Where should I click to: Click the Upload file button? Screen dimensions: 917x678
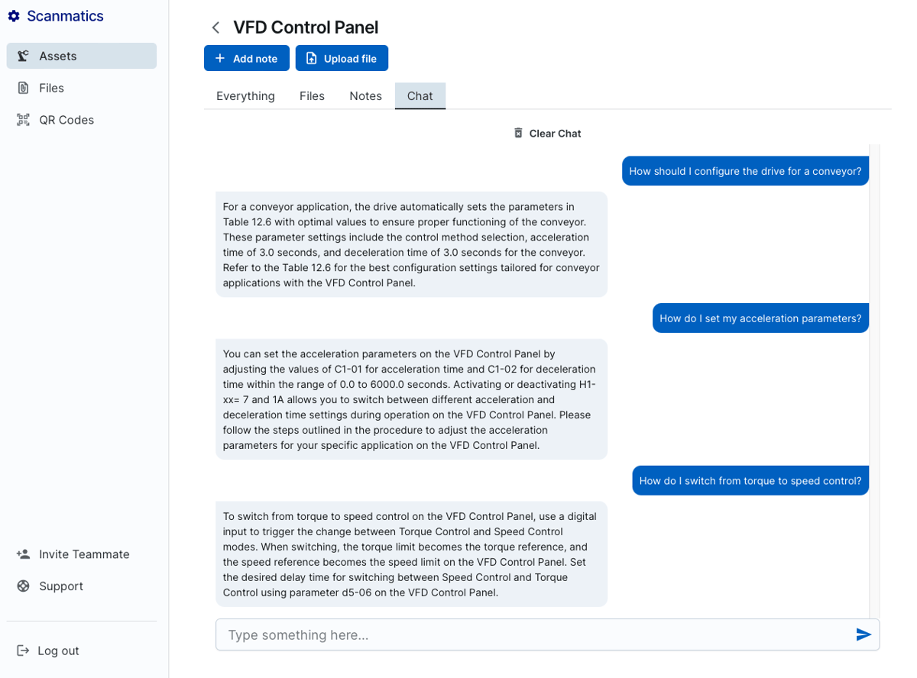pyautogui.click(x=342, y=58)
